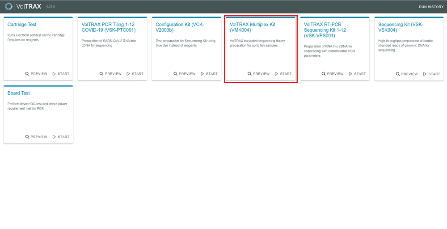Preview the VolTRAX RT-PCR Sequencing Kit
Viewport: 447px width, 229px height.
[x=333, y=74]
